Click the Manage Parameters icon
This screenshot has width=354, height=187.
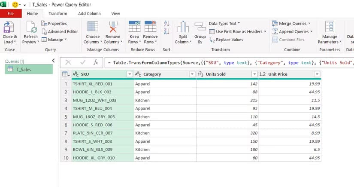pos(330,27)
